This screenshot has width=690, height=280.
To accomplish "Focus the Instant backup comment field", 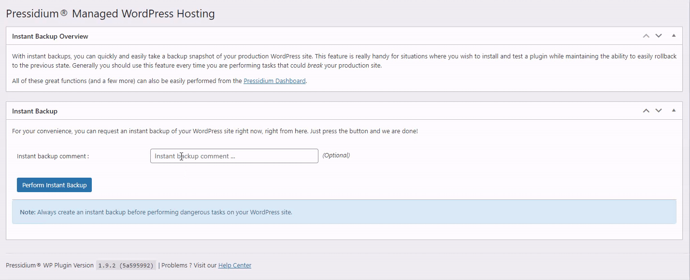I will (x=234, y=156).
